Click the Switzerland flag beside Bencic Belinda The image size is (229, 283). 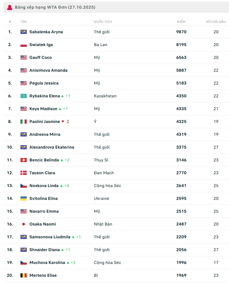click(x=24, y=160)
